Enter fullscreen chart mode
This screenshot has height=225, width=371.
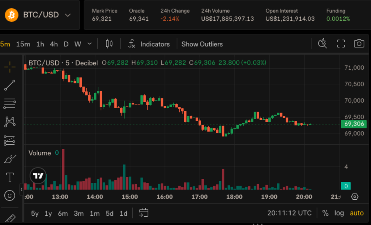coord(341,44)
